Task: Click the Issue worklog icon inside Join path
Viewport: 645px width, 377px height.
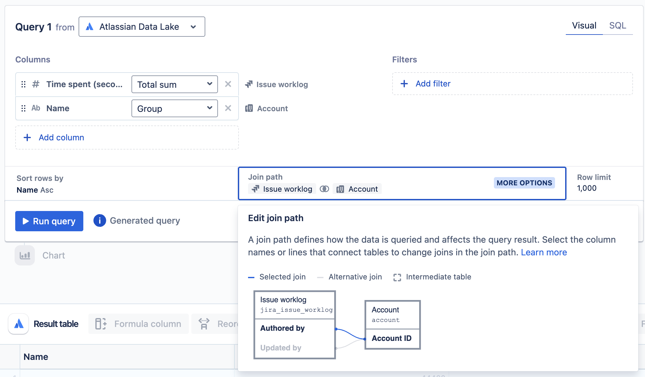Action: pos(255,188)
